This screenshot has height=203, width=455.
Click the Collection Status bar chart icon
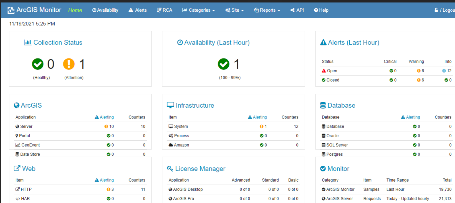click(28, 42)
